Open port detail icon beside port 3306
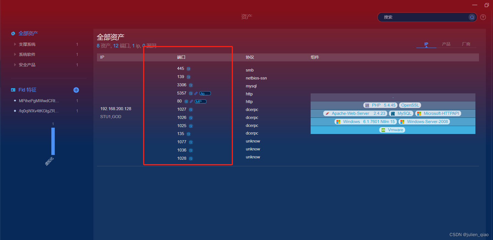Screen dimensions: 493x240 (x=191, y=85)
